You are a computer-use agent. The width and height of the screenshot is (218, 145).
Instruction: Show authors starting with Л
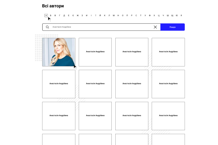[x=109, y=15]
